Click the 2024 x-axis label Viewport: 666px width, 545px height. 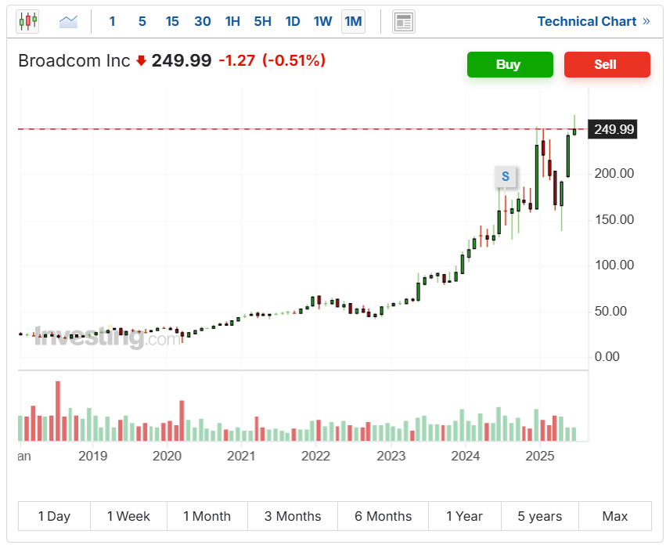tap(465, 457)
